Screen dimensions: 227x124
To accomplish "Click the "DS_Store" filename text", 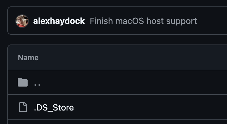I will [55, 108].
